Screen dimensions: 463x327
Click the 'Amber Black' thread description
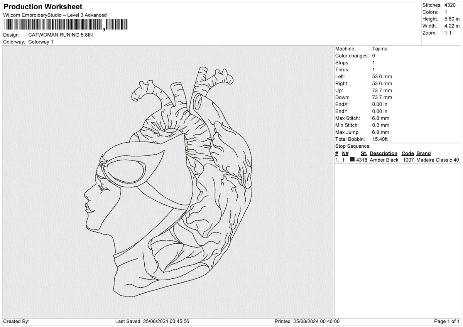pyautogui.click(x=384, y=160)
